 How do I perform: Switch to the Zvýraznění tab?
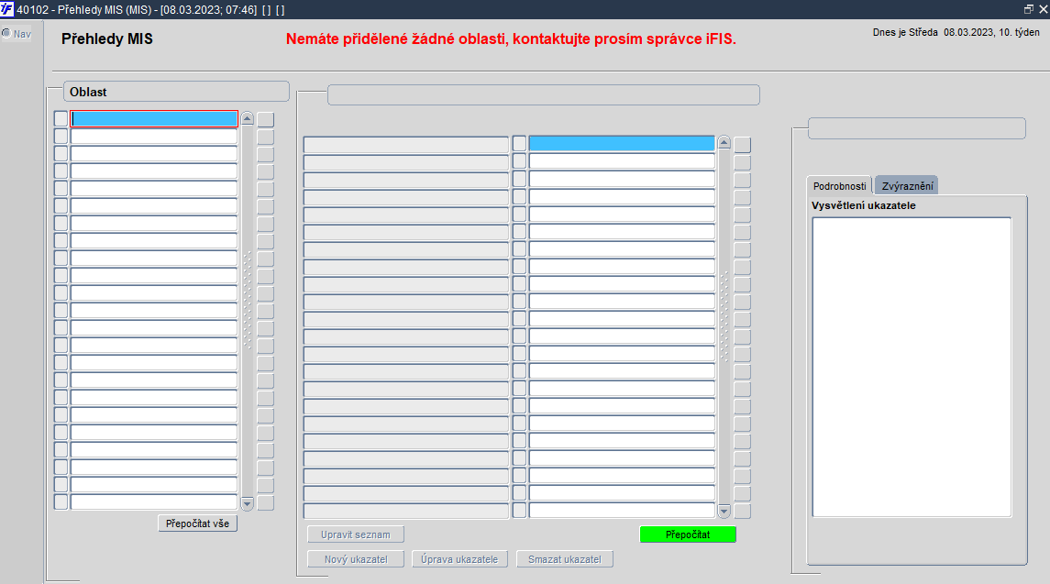[x=907, y=185]
